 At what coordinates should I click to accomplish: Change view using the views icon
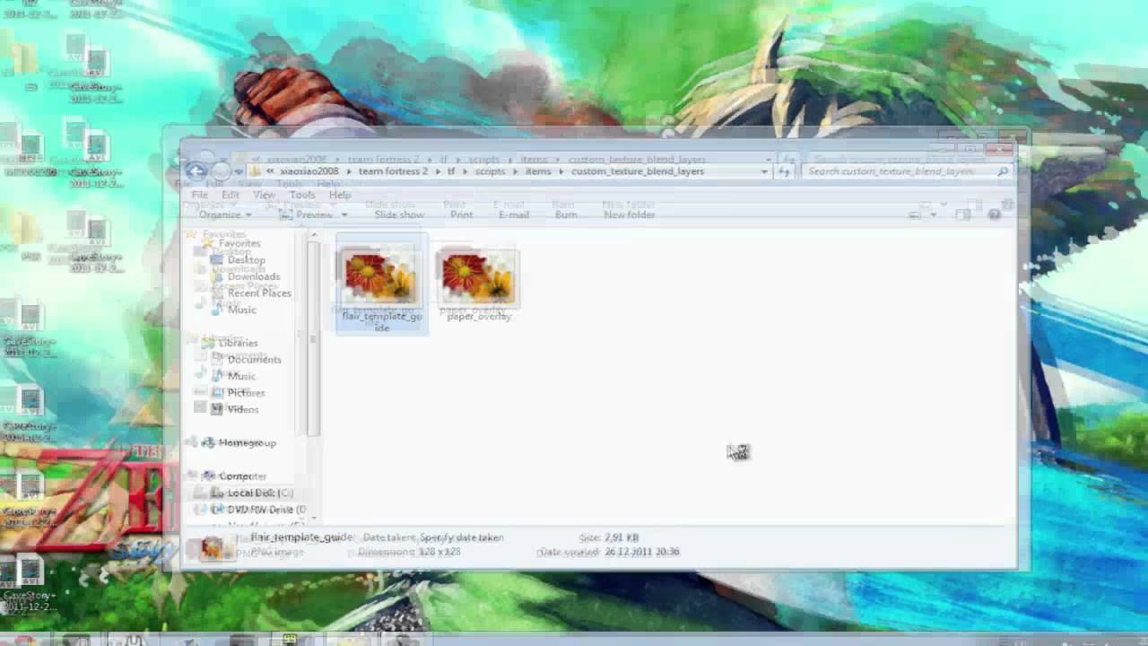point(915,214)
